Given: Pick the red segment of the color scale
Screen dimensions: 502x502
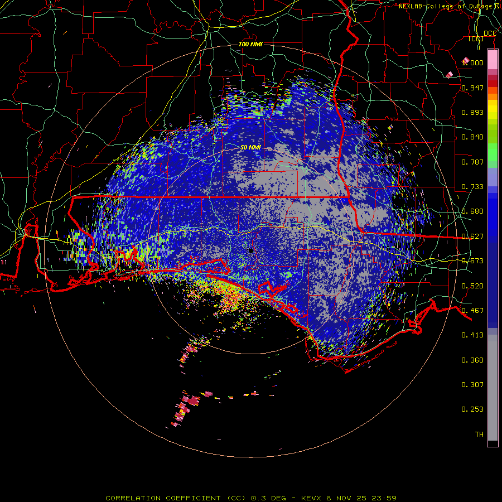Looking at the screenshot, I should coord(493,84).
